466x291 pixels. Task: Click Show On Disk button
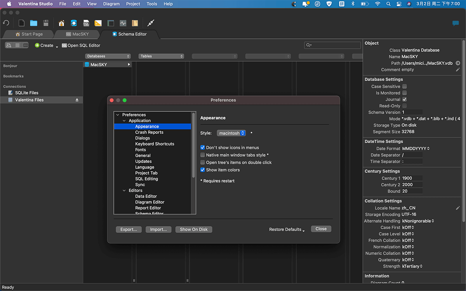point(194,230)
